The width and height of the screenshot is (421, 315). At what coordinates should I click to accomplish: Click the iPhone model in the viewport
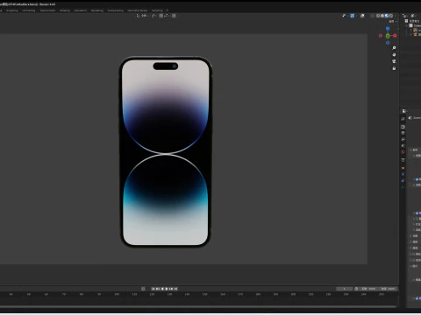point(166,151)
